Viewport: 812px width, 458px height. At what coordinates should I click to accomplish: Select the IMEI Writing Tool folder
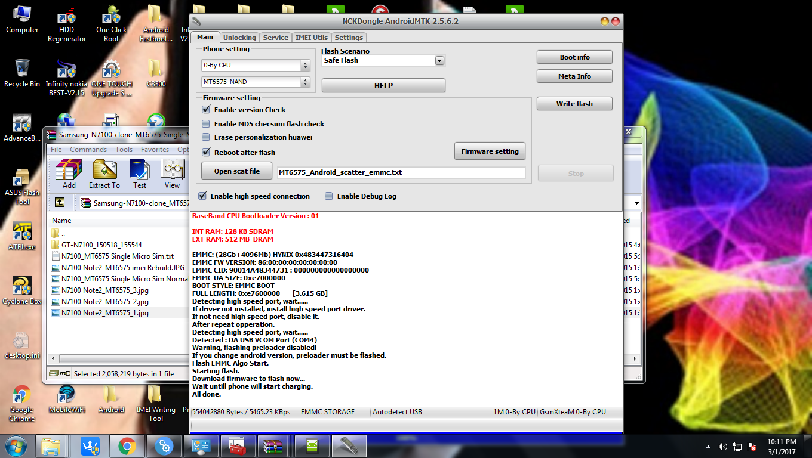point(156,404)
